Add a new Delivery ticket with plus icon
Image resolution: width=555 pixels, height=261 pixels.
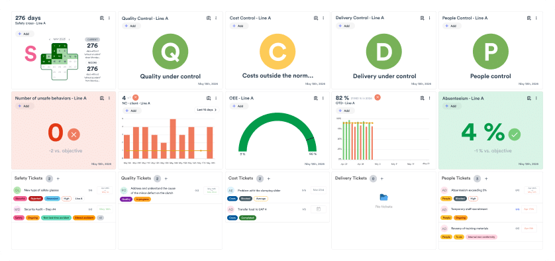pyautogui.click(x=382, y=179)
